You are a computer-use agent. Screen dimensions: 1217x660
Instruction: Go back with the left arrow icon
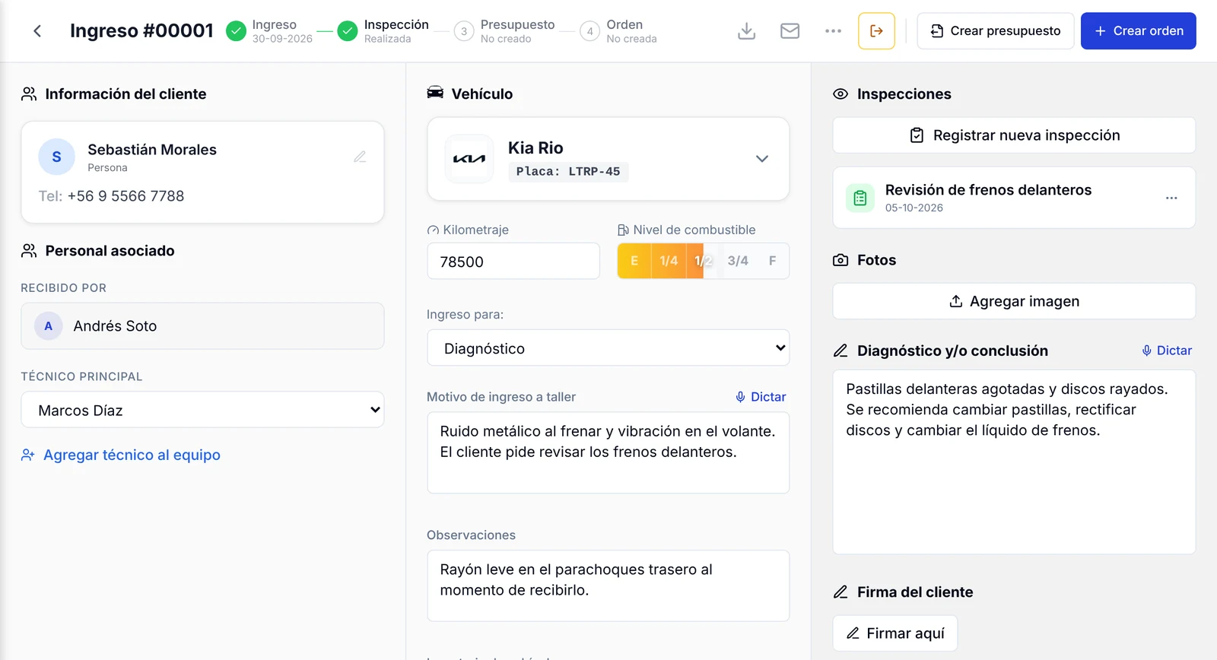37,31
